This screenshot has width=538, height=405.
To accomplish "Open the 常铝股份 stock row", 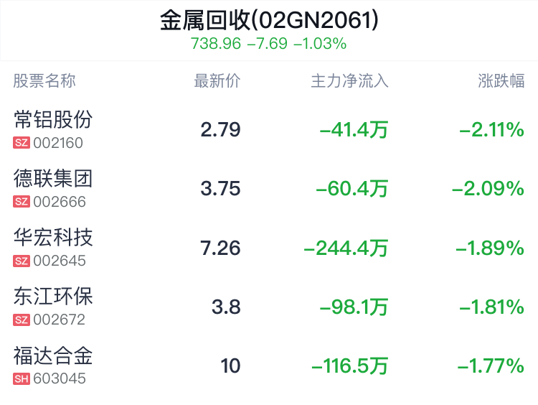I will (x=269, y=129).
